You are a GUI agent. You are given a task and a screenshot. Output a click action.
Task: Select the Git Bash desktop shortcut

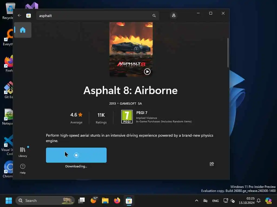pyautogui.click(x=8, y=90)
